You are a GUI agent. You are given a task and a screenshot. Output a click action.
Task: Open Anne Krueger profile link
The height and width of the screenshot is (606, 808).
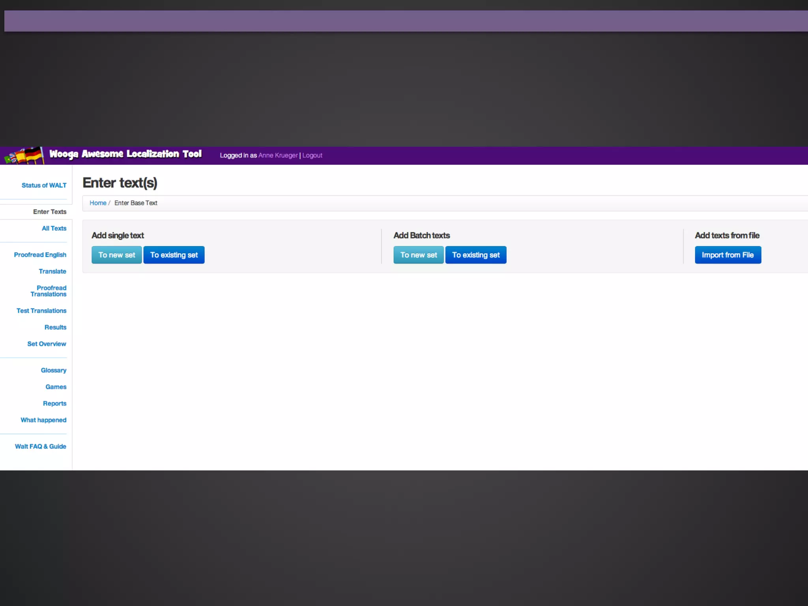(x=278, y=155)
